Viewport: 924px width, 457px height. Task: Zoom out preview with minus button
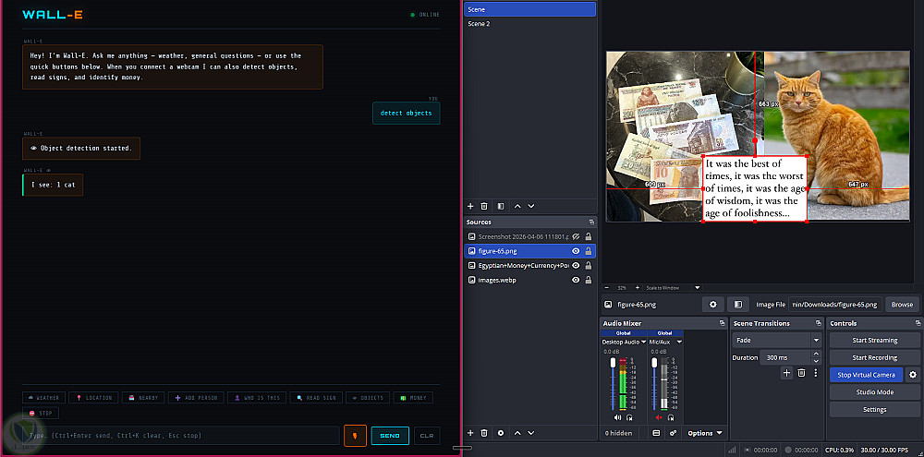point(607,288)
